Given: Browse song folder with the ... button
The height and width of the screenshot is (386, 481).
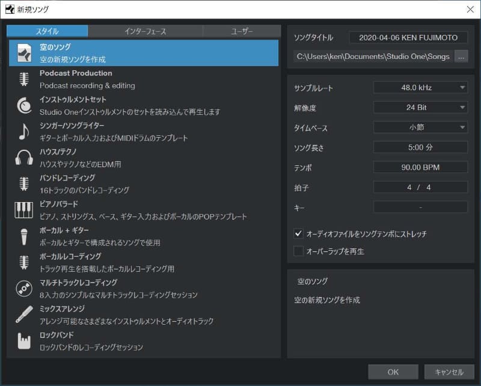Looking at the screenshot, I should point(460,56).
